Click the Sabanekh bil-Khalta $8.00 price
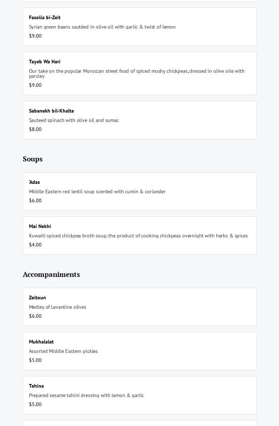 pyautogui.click(x=35, y=129)
